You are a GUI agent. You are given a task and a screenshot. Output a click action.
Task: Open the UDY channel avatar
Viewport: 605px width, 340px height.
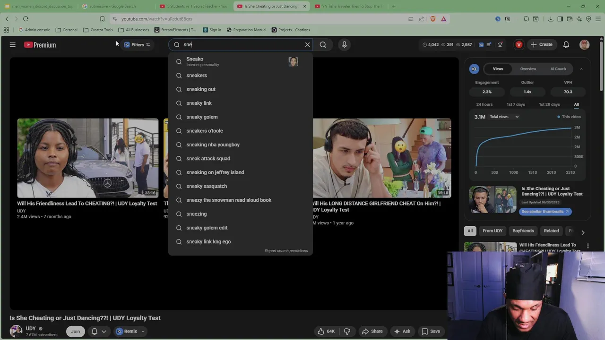(x=16, y=331)
